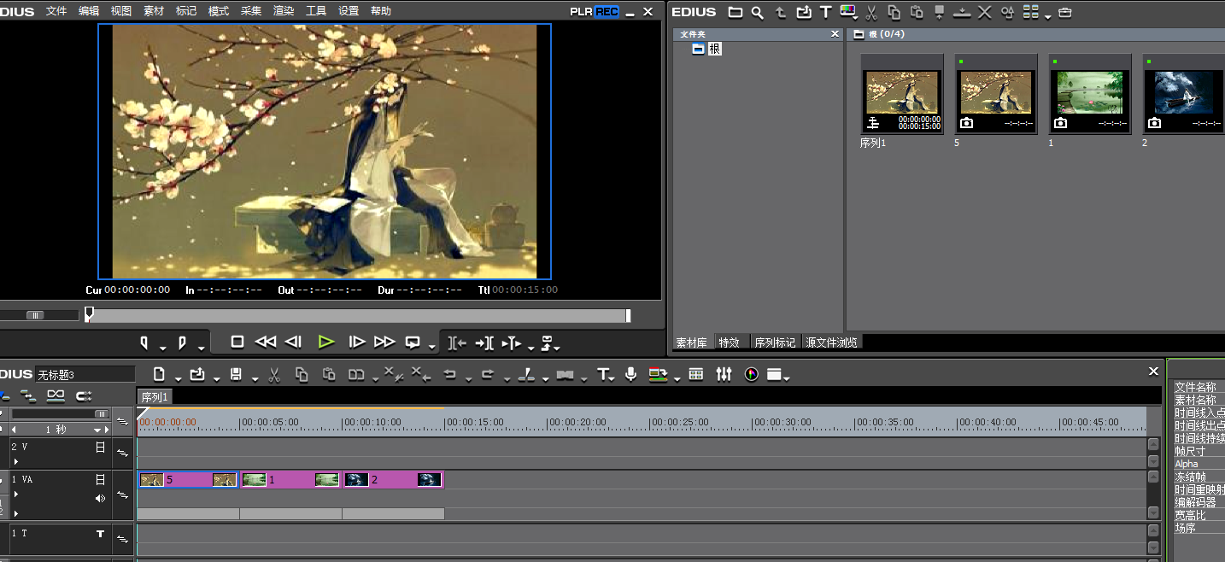
Task: Expand track 2 V disclosure triangle
Action: point(15,461)
